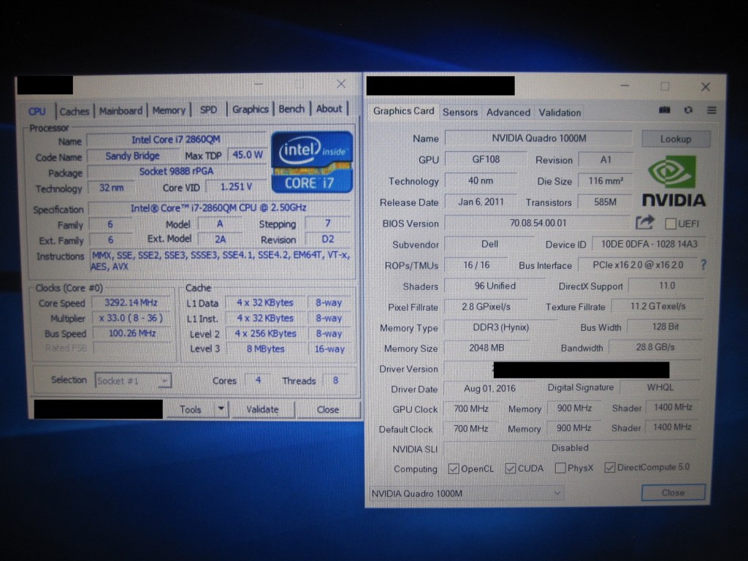748x561 pixels.
Task: Switch to the Caches tab
Action: 75,111
